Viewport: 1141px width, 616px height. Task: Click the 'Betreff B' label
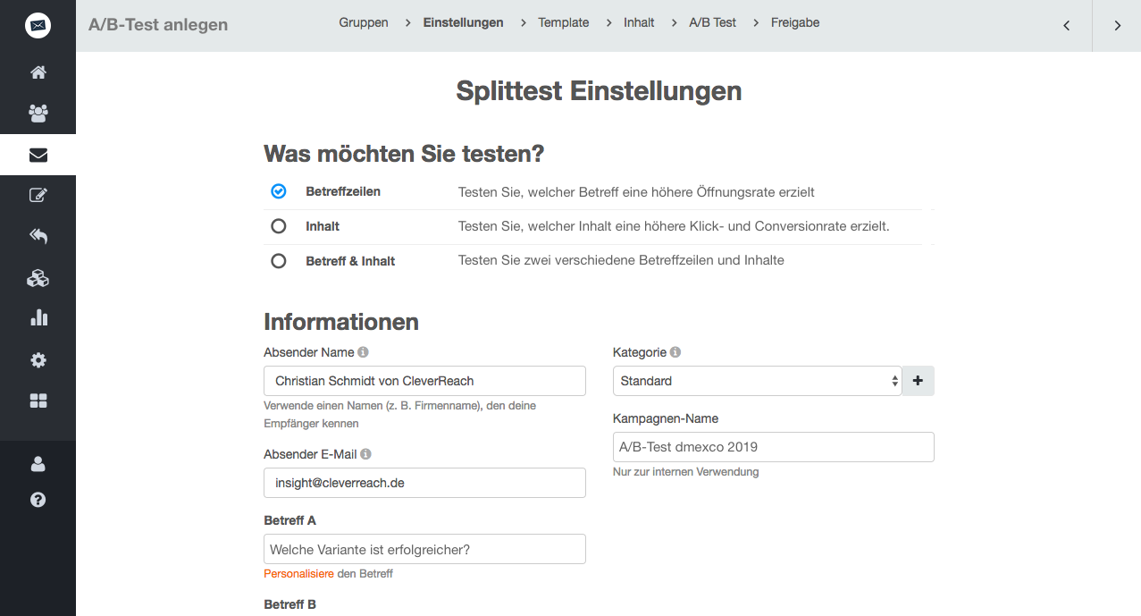point(290,604)
